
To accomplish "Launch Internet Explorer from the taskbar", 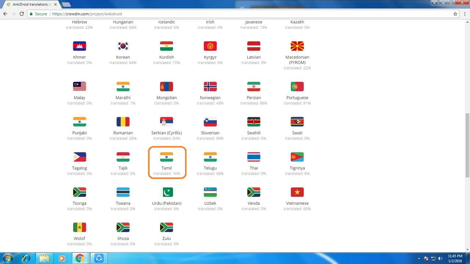I will pos(26,258).
